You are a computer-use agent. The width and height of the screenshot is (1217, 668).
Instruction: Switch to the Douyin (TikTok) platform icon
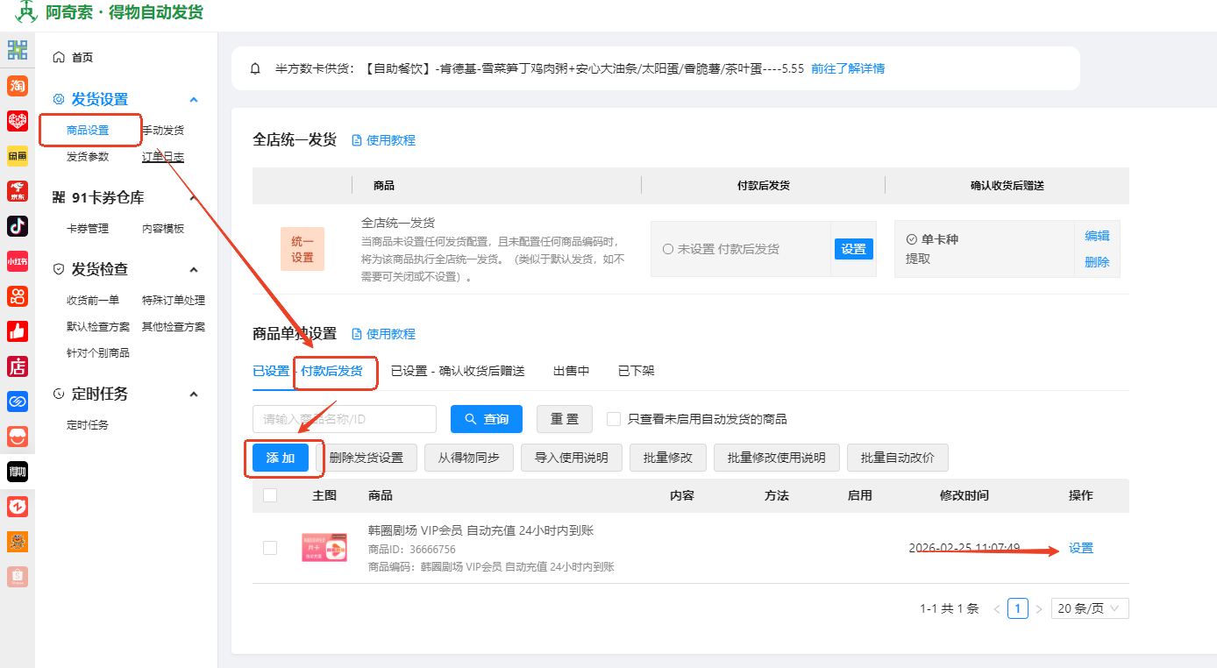[x=18, y=226]
